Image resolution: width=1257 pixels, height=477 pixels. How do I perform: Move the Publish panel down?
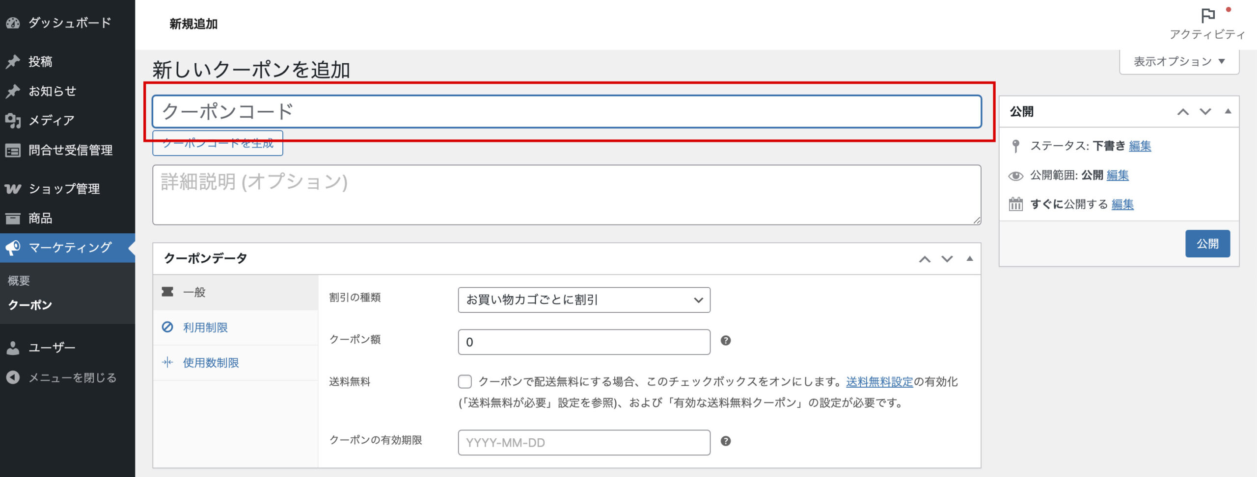pos(1205,111)
